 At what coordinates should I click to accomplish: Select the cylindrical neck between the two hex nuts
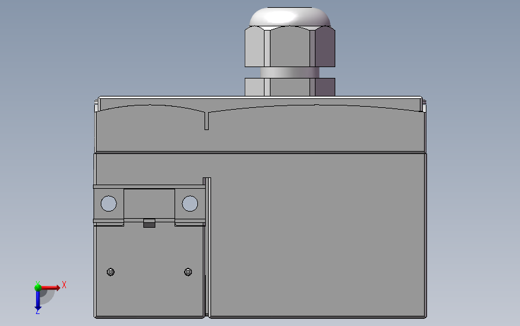pyautogui.click(x=290, y=73)
